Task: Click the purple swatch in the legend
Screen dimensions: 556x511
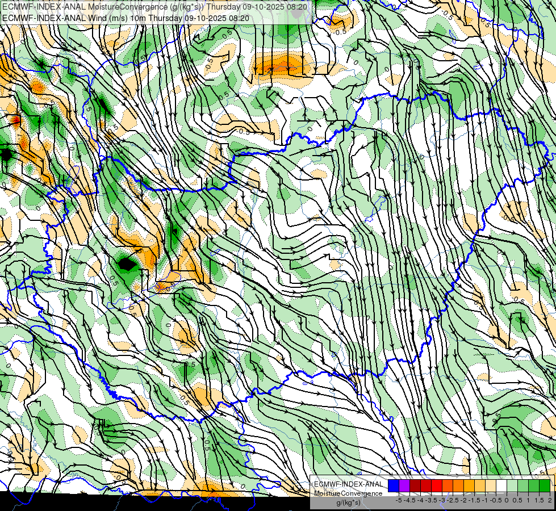Action: 404,486
